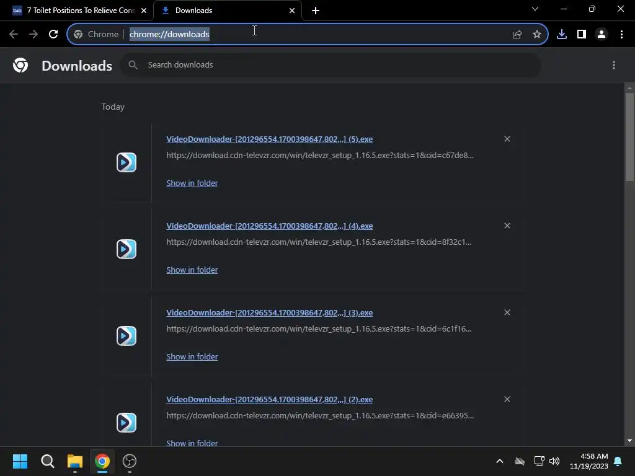Toggle the browser side panel icon

tap(582, 35)
